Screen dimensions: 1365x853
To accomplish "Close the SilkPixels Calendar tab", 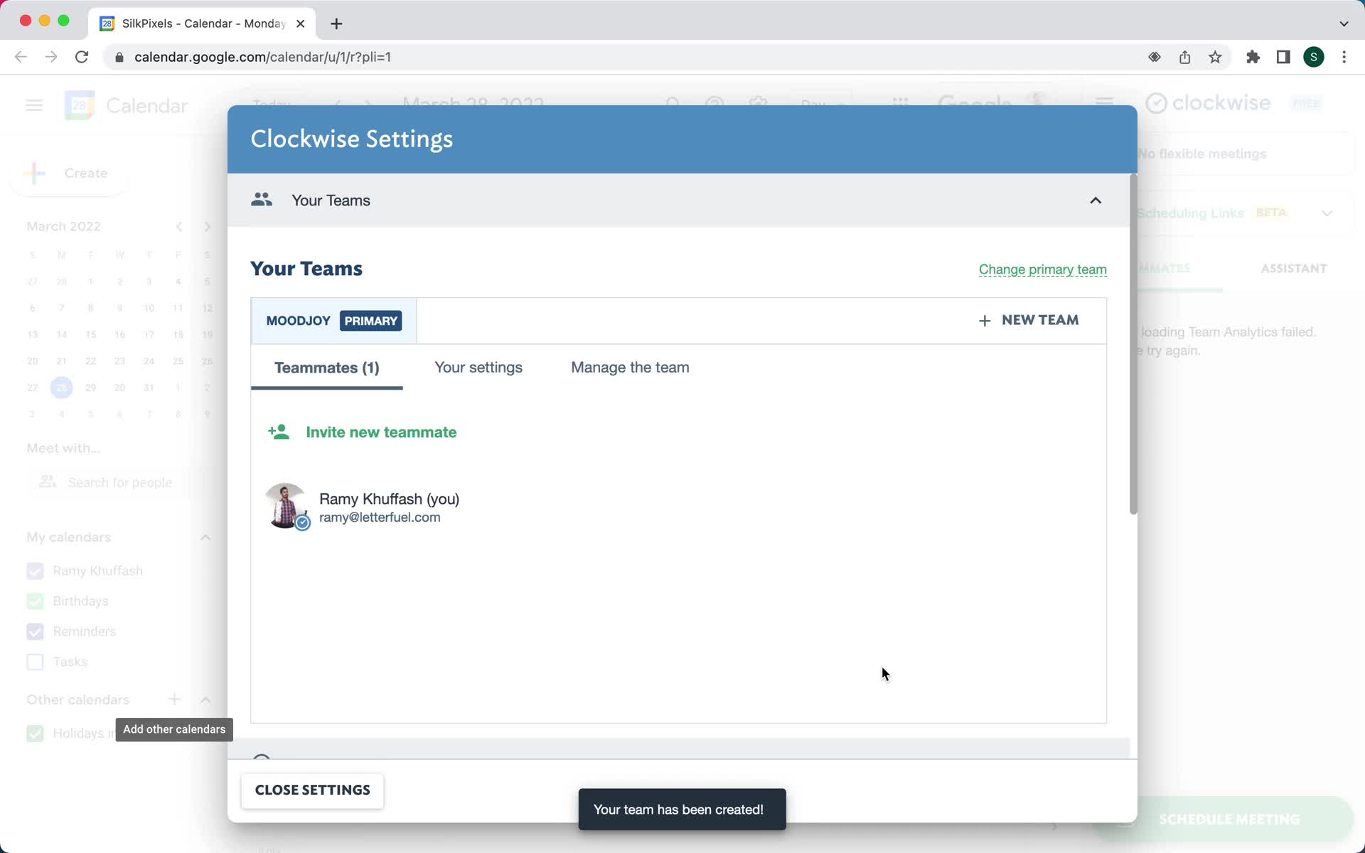I will click(x=300, y=23).
